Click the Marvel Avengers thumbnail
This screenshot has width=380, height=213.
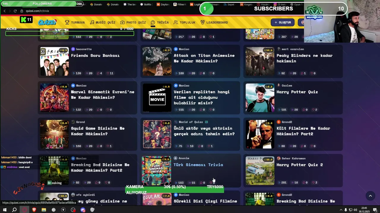tap(54, 98)
